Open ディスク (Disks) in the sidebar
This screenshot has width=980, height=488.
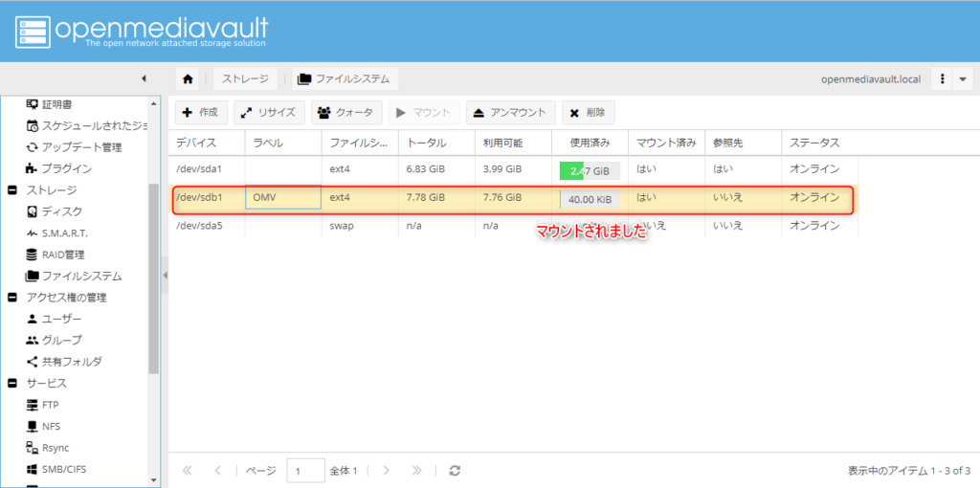click(x=61, y=211)
